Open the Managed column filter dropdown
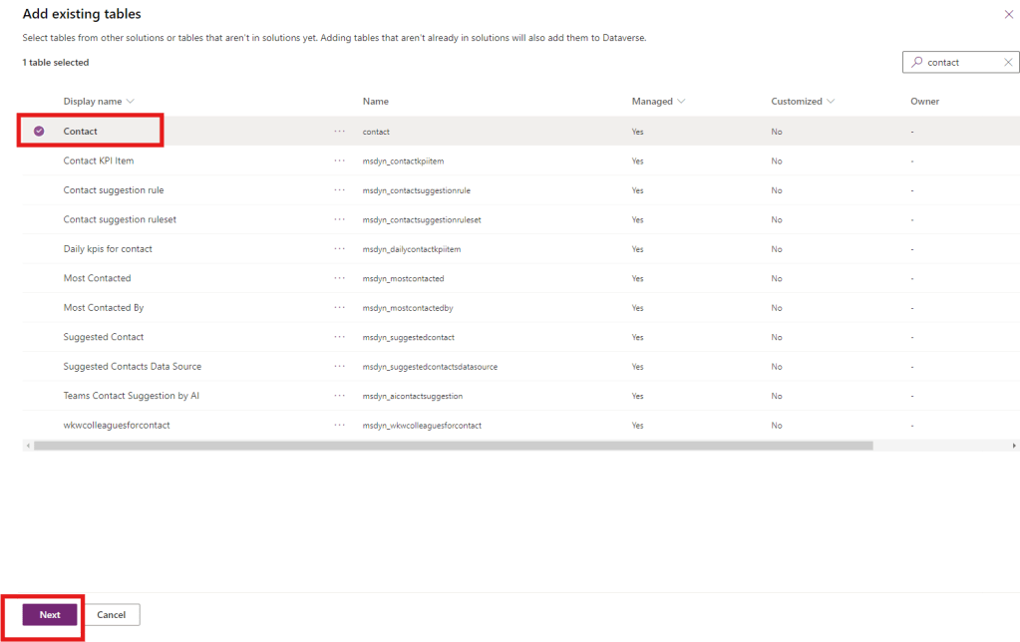 pyautogui.click(x=682, y=102)
